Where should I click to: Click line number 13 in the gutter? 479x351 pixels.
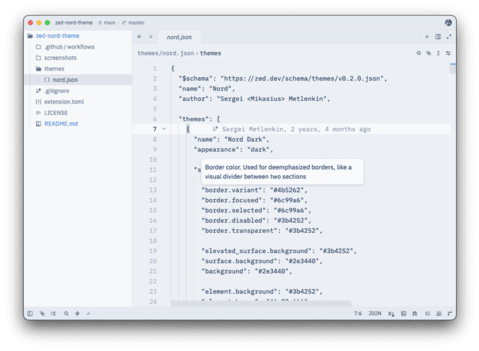click(153, 190)
